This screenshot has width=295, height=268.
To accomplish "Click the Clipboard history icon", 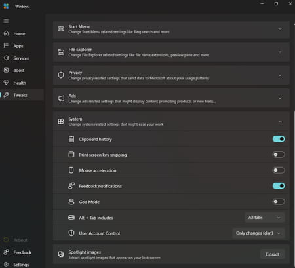I will 71,139.
